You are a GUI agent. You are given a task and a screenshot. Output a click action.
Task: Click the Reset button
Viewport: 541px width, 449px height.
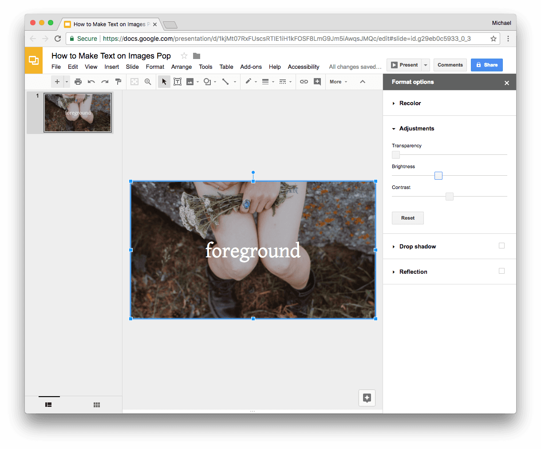coord(408,218)
